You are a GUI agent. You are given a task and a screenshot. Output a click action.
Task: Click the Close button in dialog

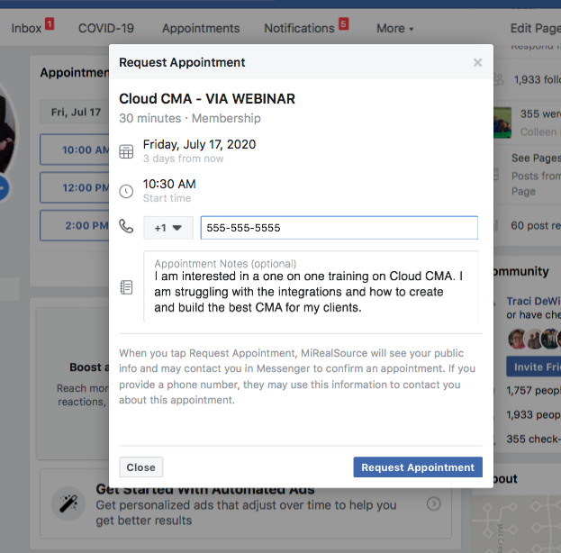(141, 467)
